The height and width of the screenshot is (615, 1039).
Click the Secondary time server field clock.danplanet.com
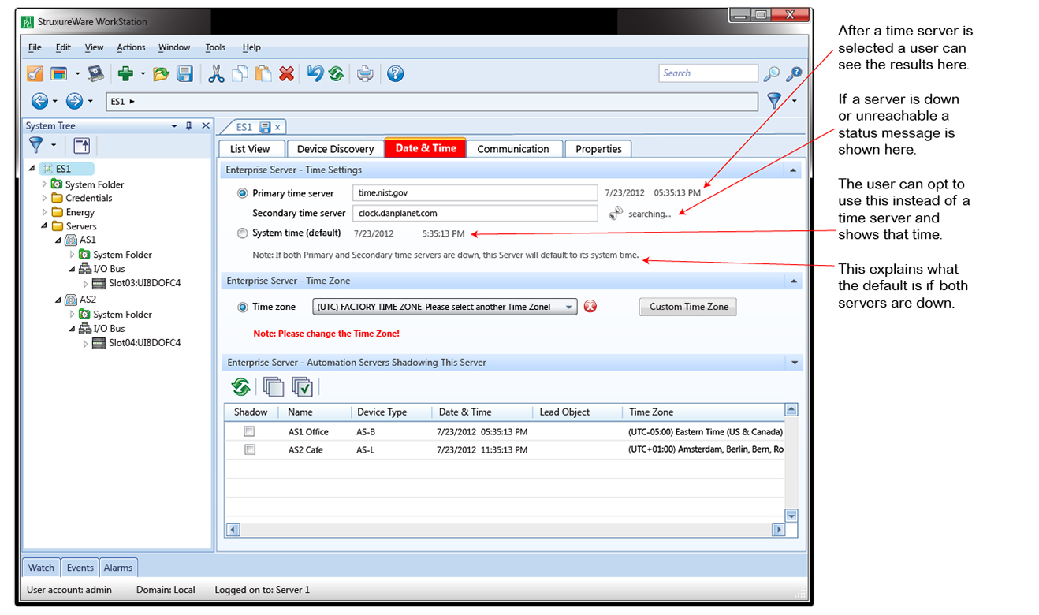pos(475,213)
